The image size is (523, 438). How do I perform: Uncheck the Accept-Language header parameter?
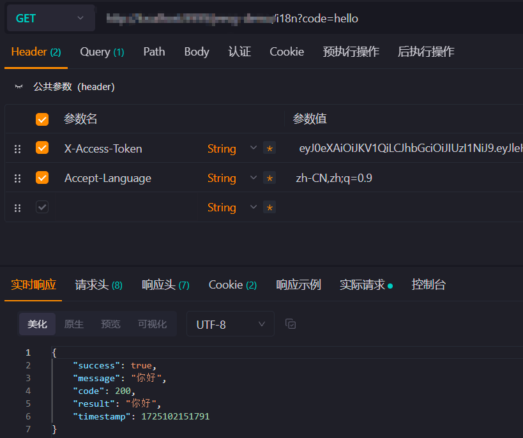pos(42,177)
